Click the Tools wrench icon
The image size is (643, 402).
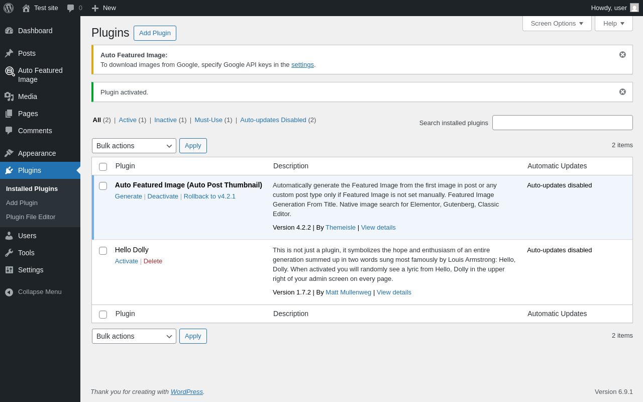point(9,253)
